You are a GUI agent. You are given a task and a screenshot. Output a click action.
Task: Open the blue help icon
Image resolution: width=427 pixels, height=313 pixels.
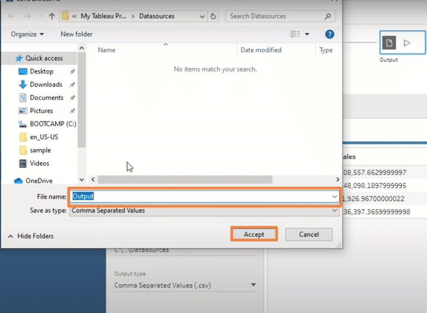[330, 34]
